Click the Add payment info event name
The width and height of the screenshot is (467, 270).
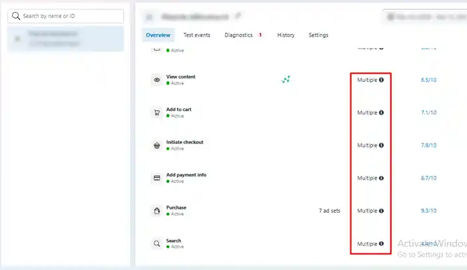186,175
